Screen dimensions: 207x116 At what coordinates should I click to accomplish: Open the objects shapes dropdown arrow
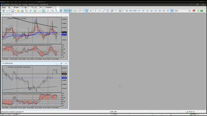pos(123,11)
